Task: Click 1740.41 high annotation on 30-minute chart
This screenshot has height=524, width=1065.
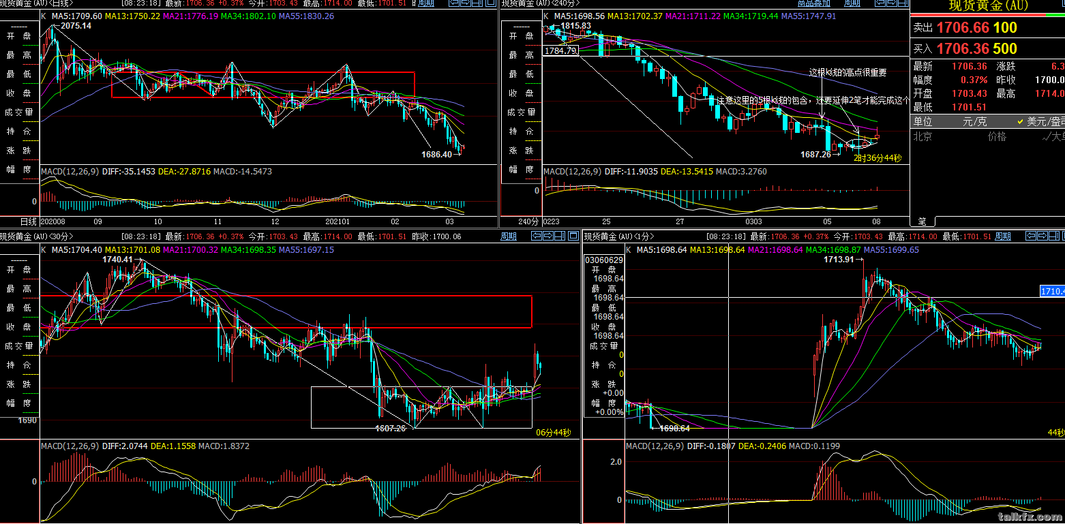Action: [117, 260]
